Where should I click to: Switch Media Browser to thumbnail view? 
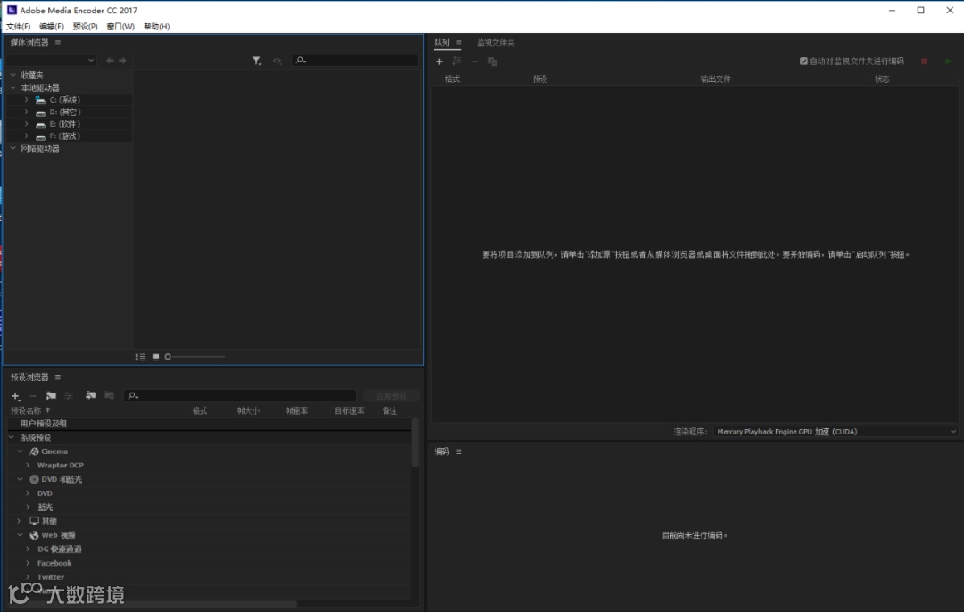[x=155, y=357]
